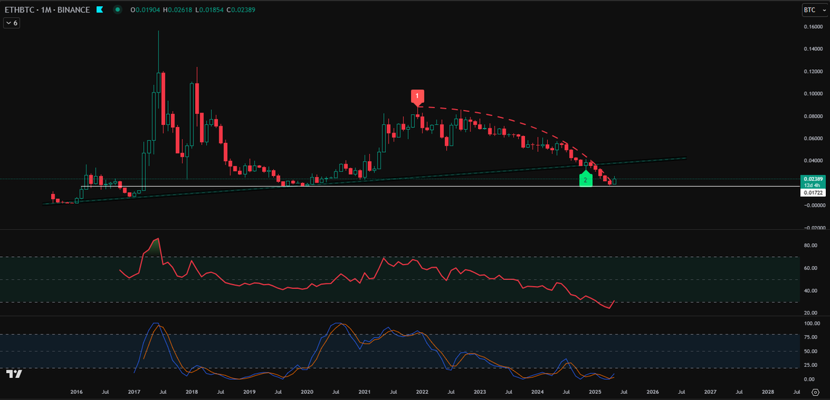Click the 2020 time axis label
The width and height of the screenshot is (830, 400).
[x=306, y=392]
